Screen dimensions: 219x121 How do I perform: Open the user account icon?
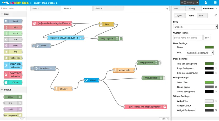(x=206, y=3)
